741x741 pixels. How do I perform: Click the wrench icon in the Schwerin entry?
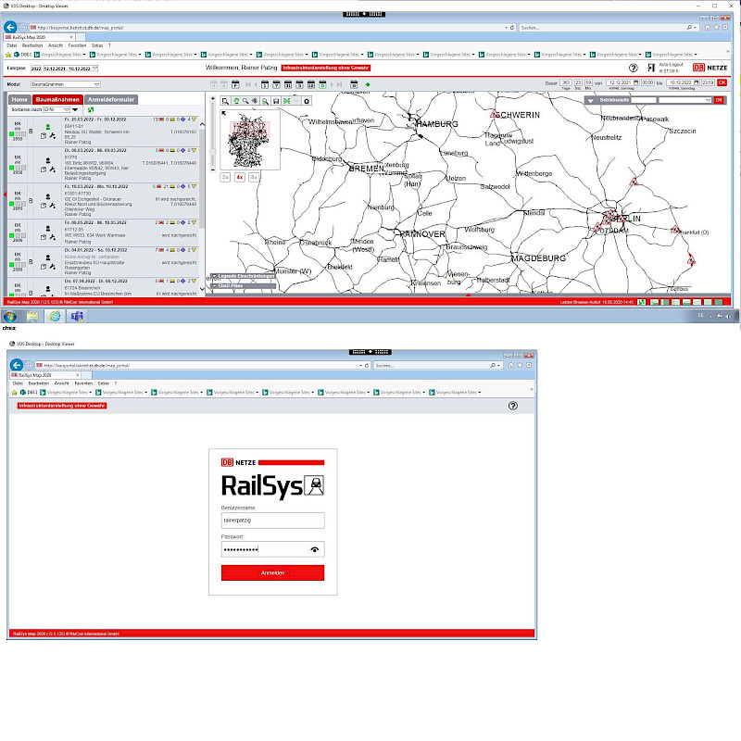[x=53, y=135]
